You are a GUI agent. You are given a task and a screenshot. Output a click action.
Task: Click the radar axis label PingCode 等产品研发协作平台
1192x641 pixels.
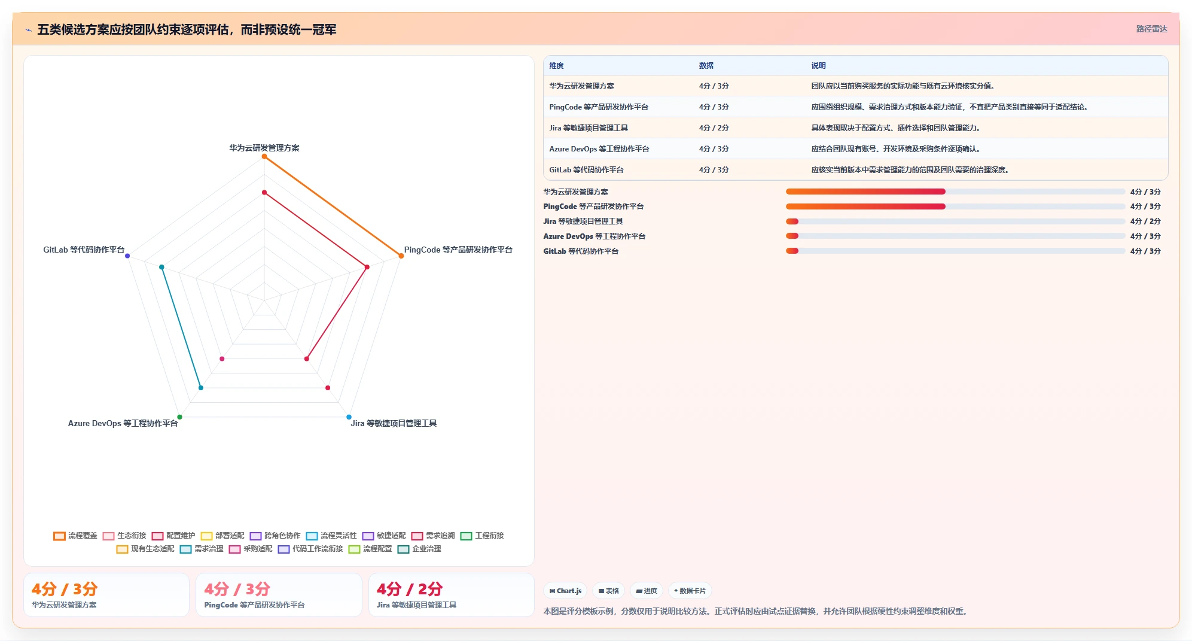458,250
